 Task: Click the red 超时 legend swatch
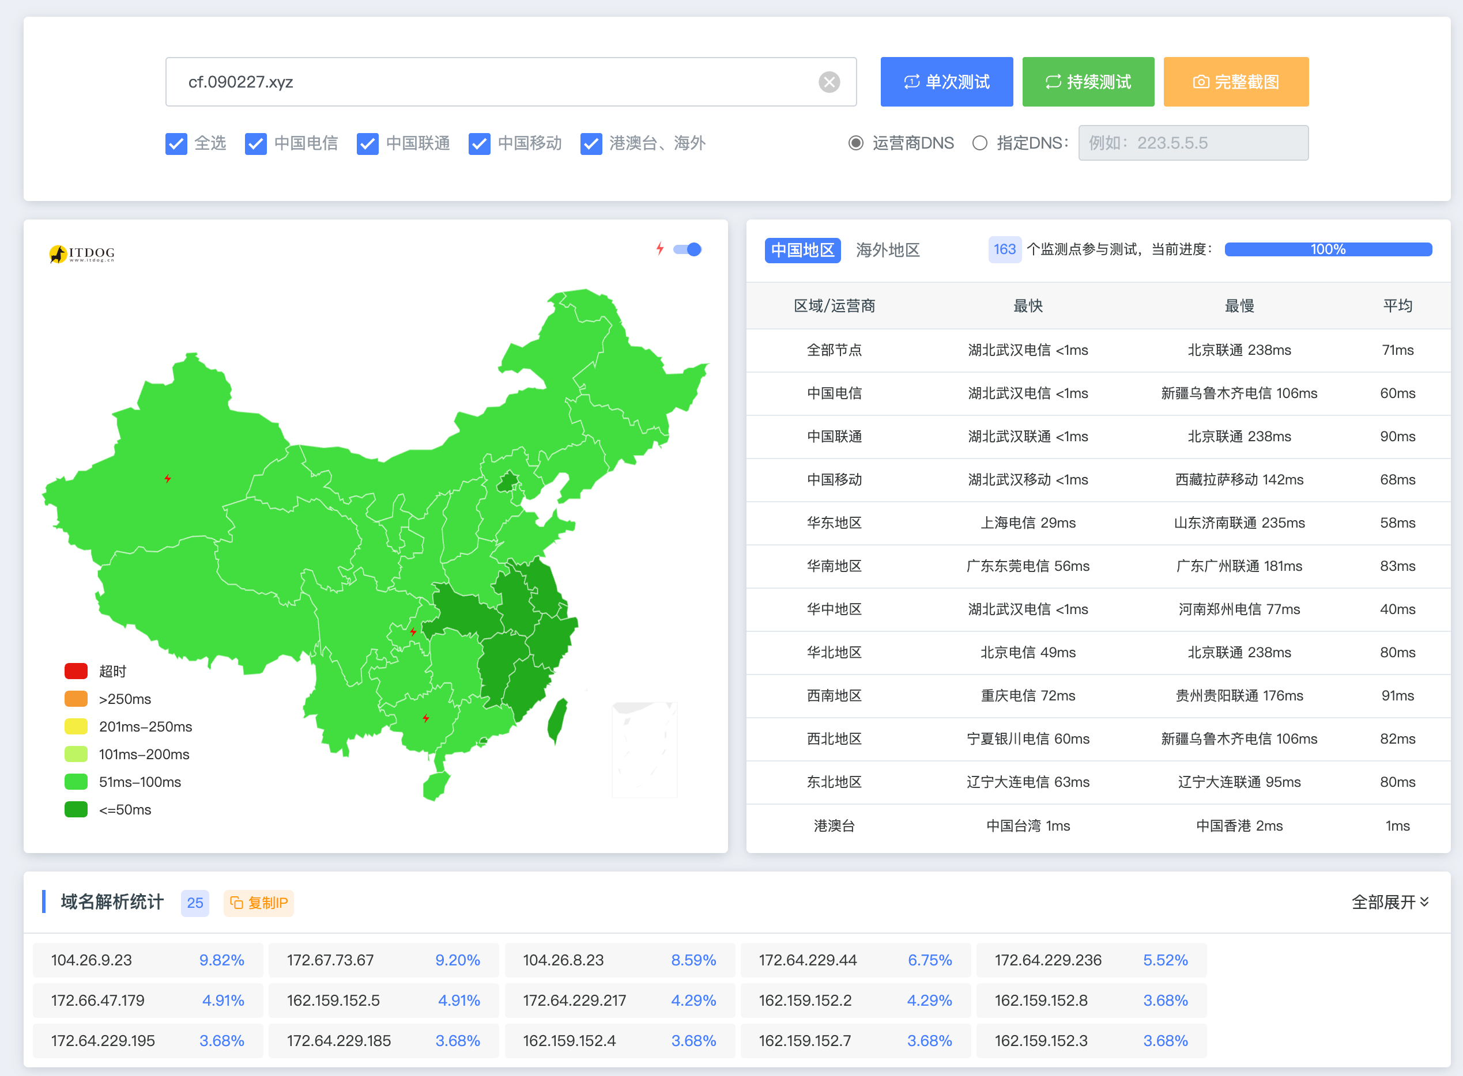coord(76,671)
